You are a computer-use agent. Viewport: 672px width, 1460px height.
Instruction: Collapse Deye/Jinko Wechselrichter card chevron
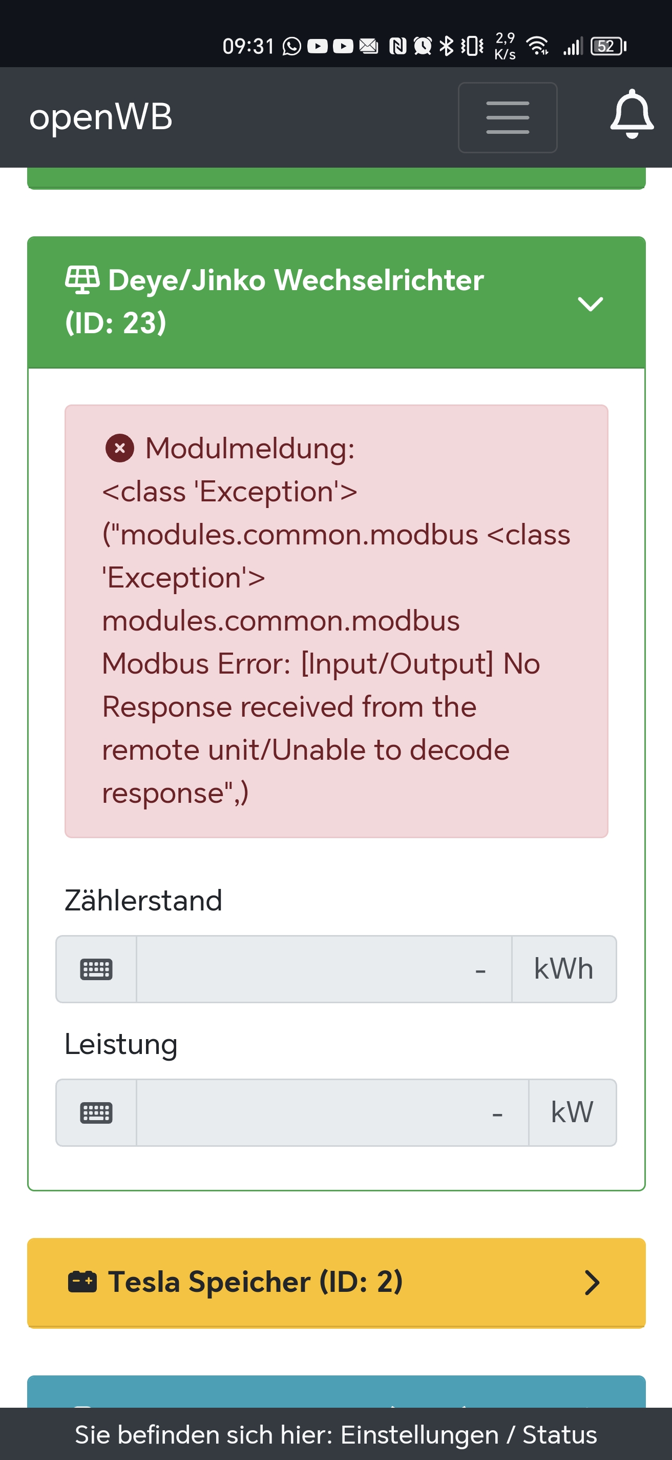tap(590, 304)
